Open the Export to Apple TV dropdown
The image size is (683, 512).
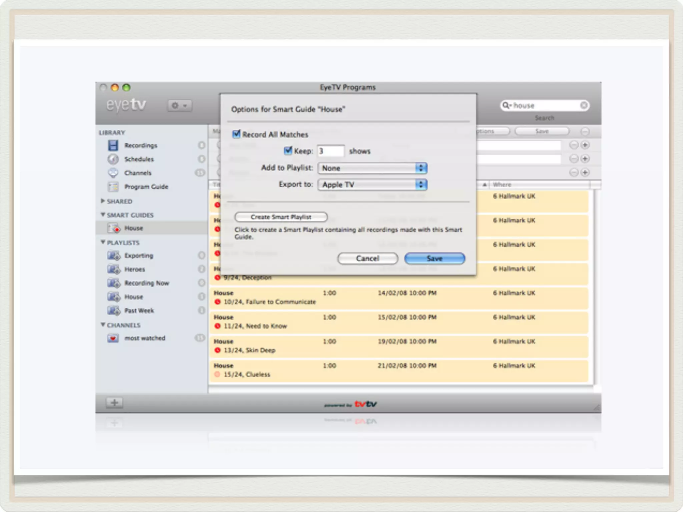372,185
